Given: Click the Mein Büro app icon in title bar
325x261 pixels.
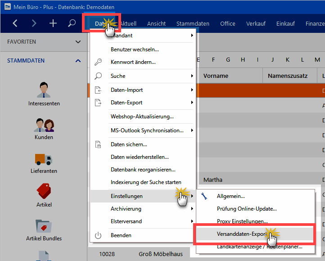Looking at the screenshot, I should 8,7.
